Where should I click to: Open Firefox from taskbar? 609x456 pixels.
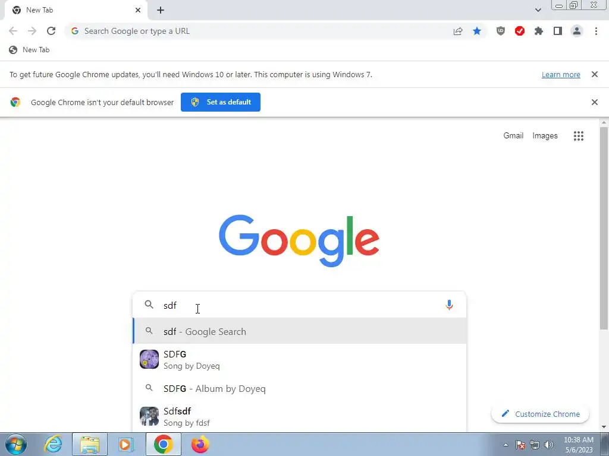(200, 444)
